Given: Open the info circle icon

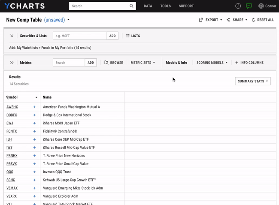Looking at the screenshot, I should [x=238, y=6].
